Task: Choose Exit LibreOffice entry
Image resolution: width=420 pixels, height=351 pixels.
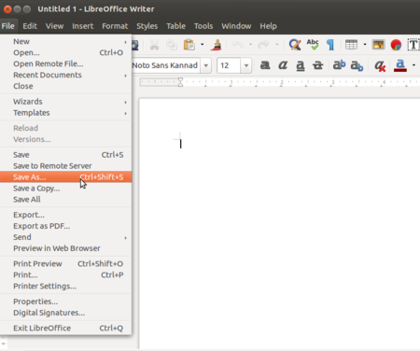Action: pos(65,329)
